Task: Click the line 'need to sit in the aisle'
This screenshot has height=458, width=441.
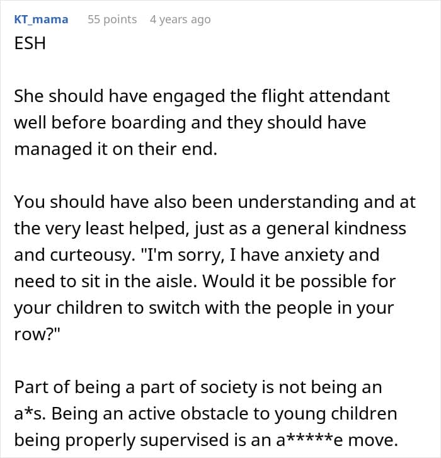Action: 104,282
